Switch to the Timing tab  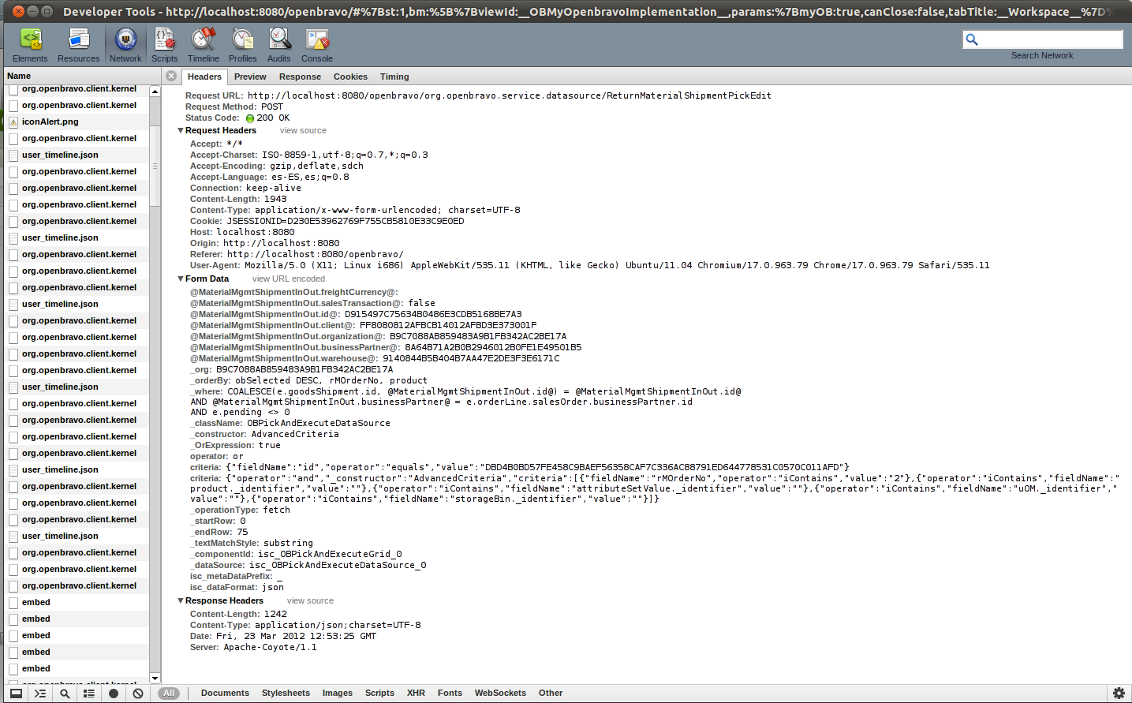point(394,77)
